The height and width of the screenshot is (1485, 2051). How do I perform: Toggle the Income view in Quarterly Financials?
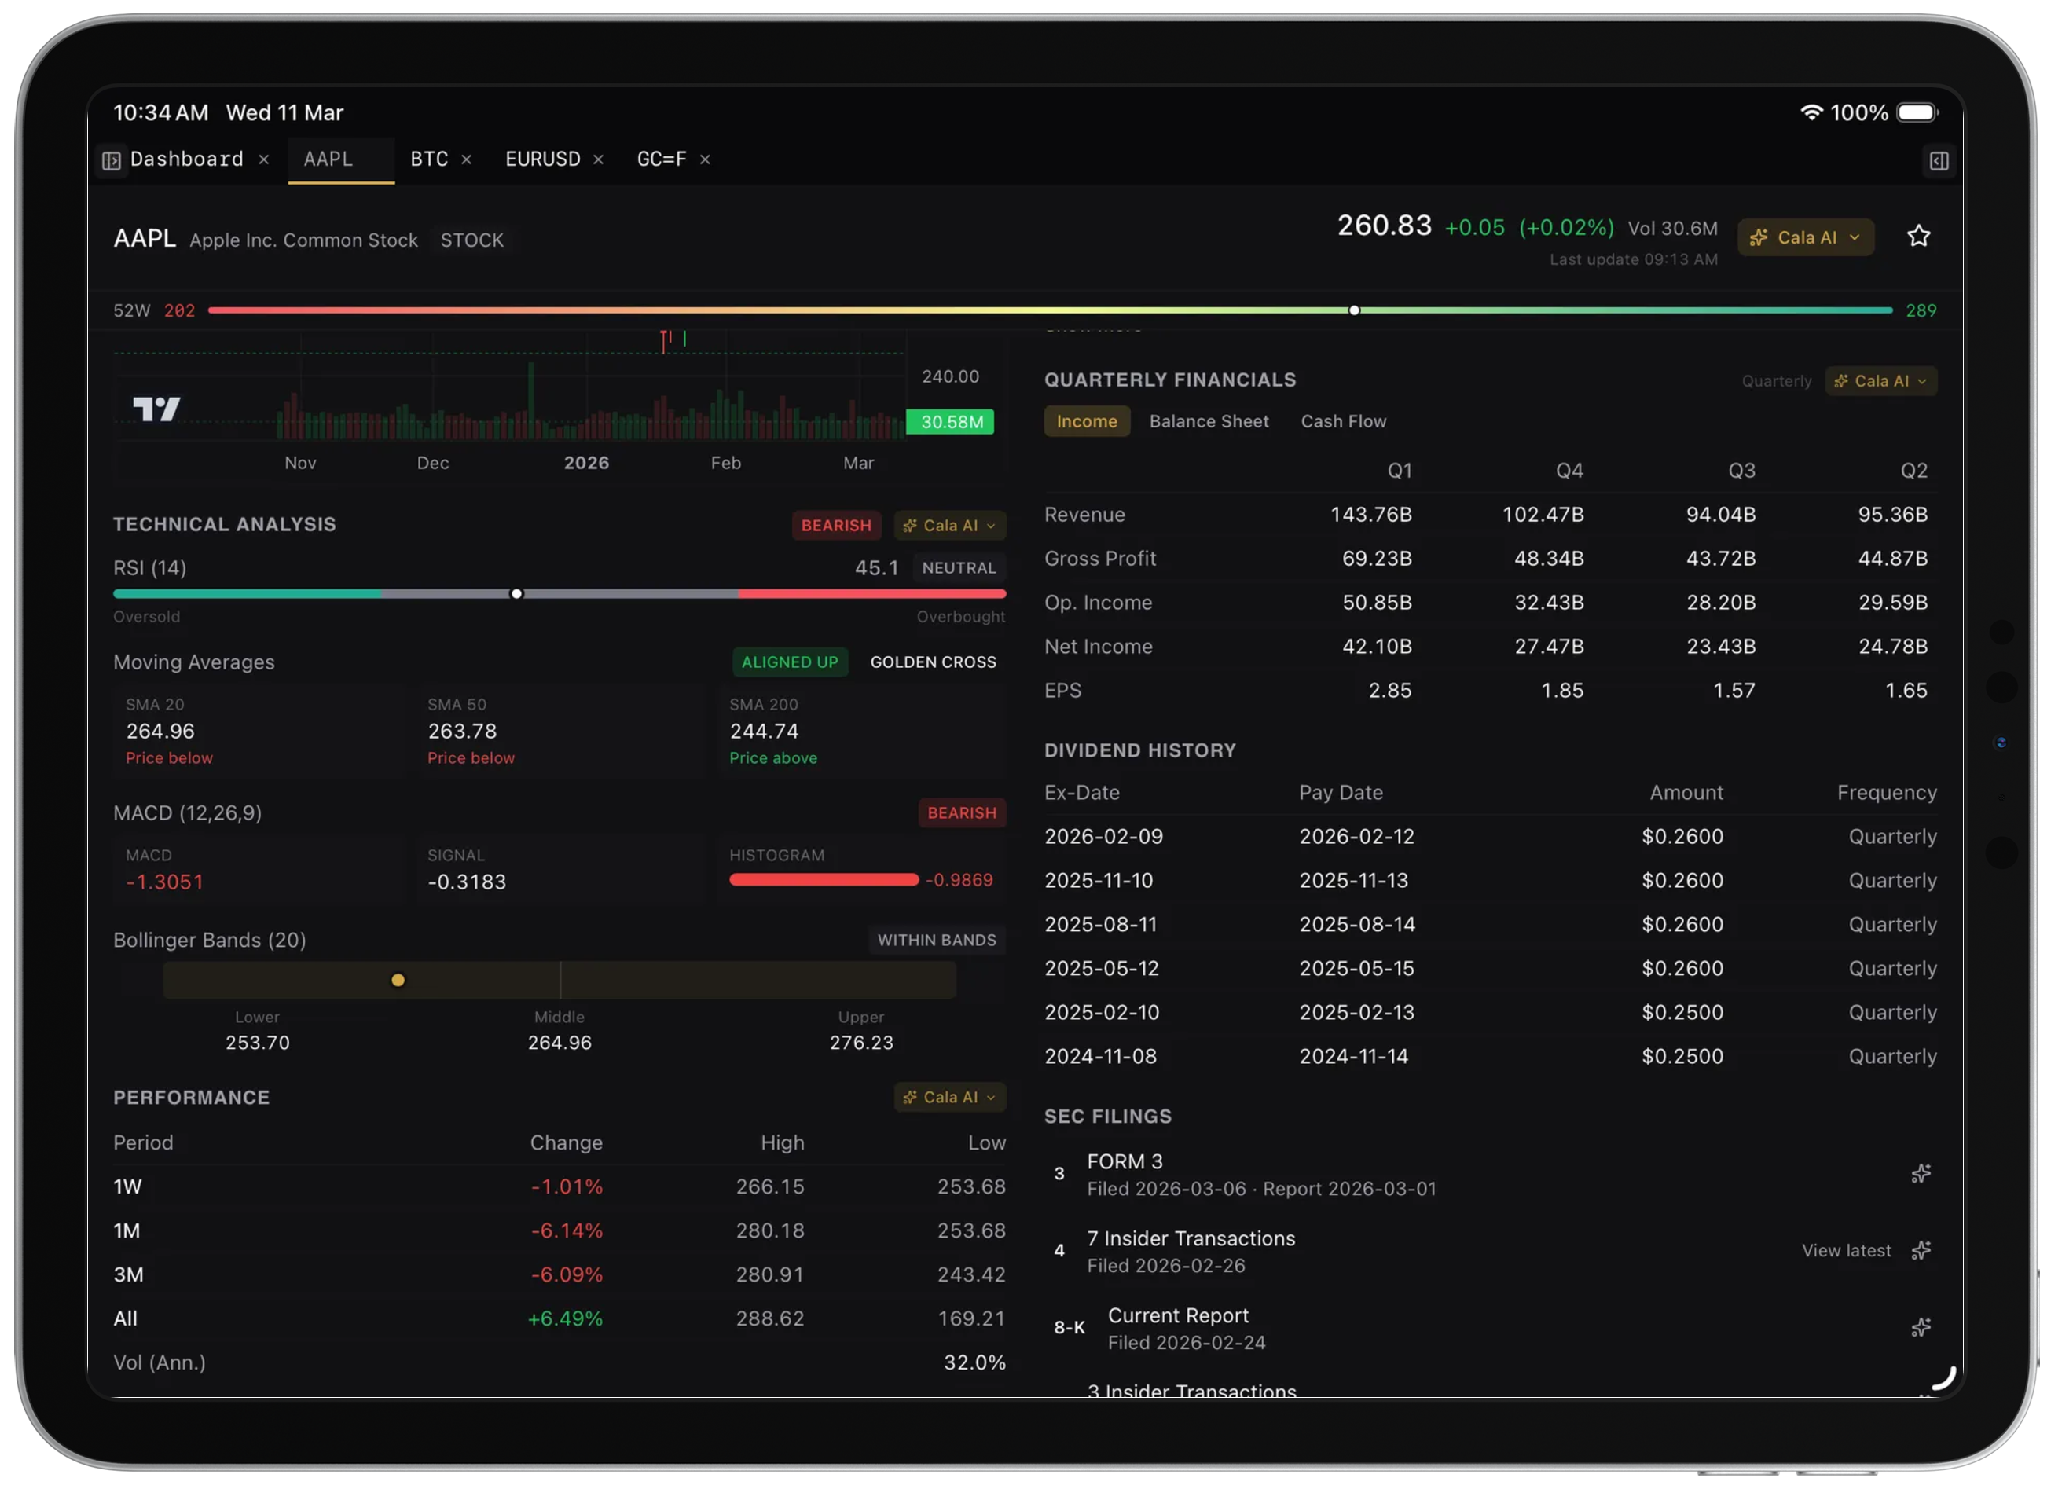(1086, 420)
